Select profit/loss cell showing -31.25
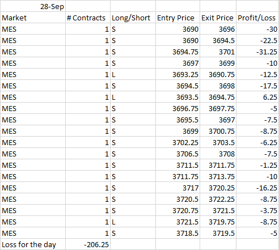Screen dimensions: 279x250 point(257,52)
